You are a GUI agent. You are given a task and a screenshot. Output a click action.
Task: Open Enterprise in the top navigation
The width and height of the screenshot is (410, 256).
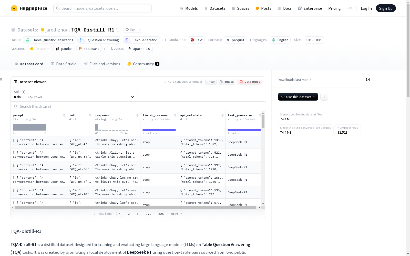(310, 8)
